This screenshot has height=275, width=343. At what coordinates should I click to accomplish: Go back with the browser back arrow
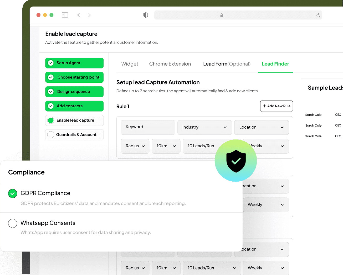pos(79,15)
